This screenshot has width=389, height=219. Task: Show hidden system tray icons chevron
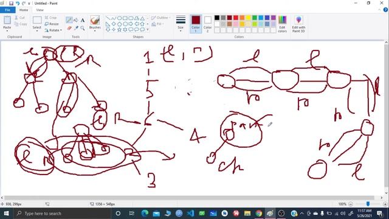tap(301, 214)
